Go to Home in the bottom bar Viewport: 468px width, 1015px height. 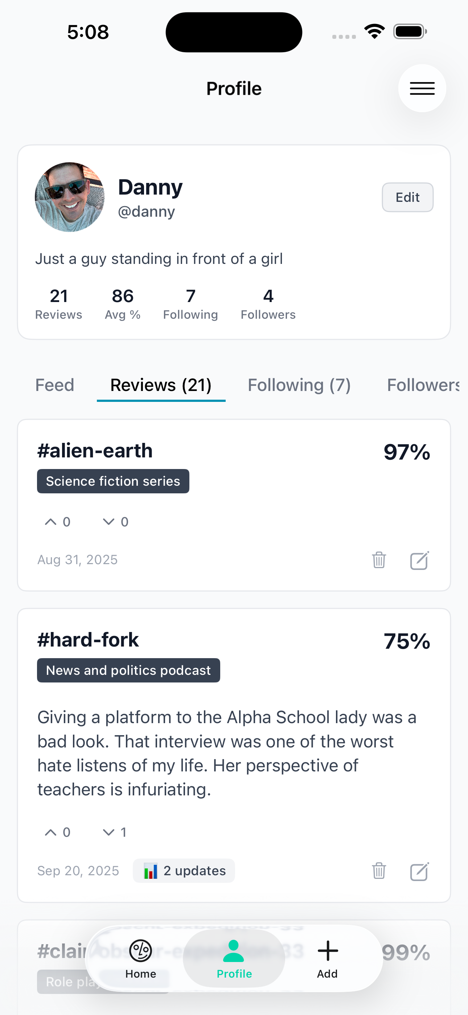coord(141,958)
